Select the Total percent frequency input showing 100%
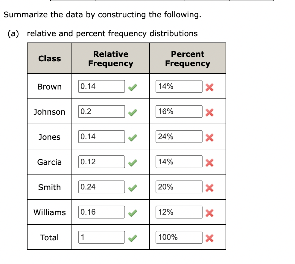This screenshot has width=295, height=264. pos(179,237)
